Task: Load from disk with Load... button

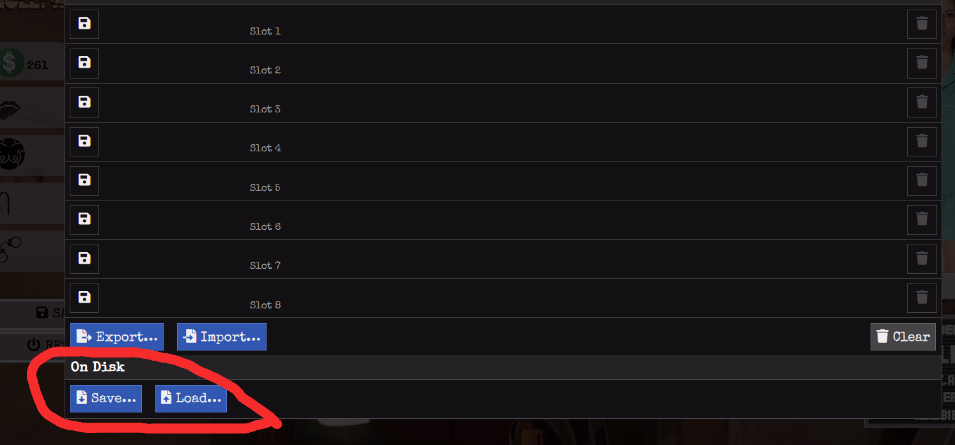Action: [191, 398]
